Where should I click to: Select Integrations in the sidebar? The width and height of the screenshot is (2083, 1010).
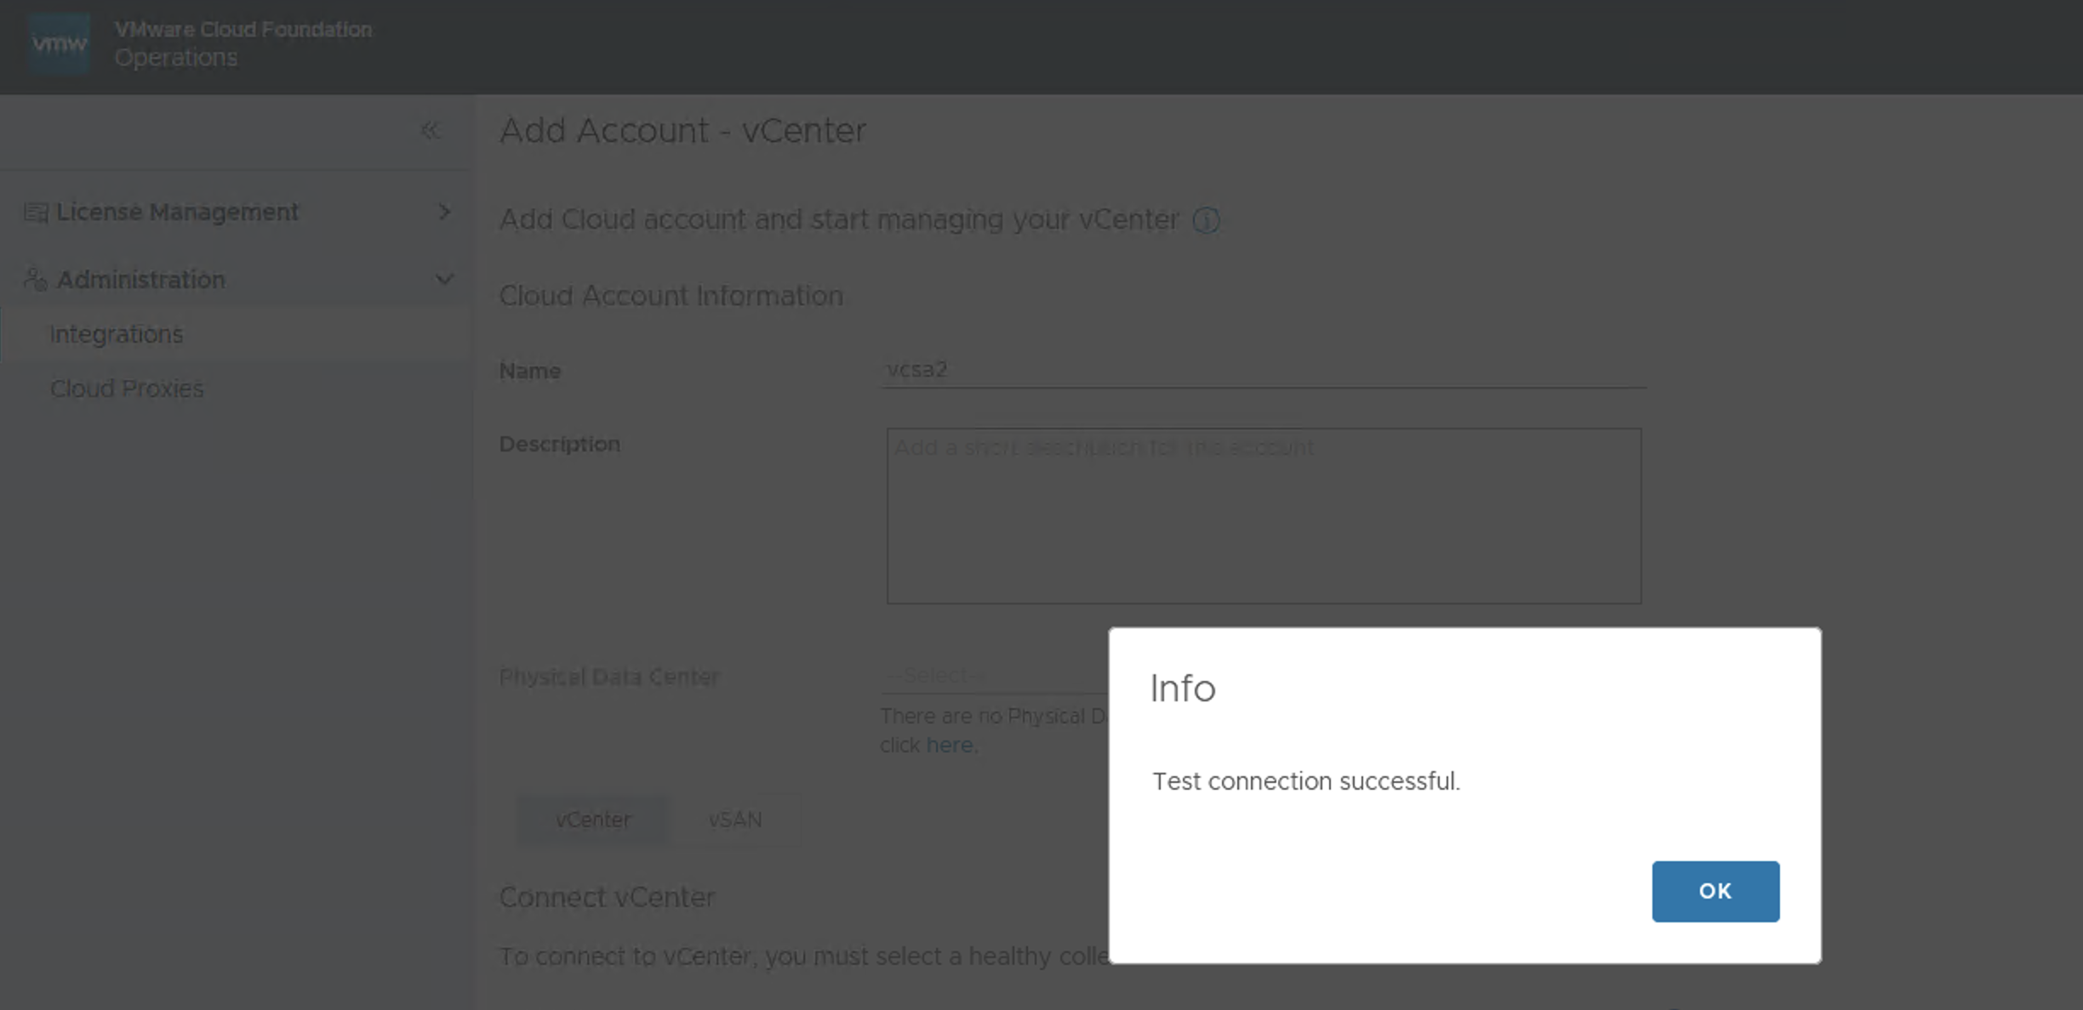(x=117, y=334)
